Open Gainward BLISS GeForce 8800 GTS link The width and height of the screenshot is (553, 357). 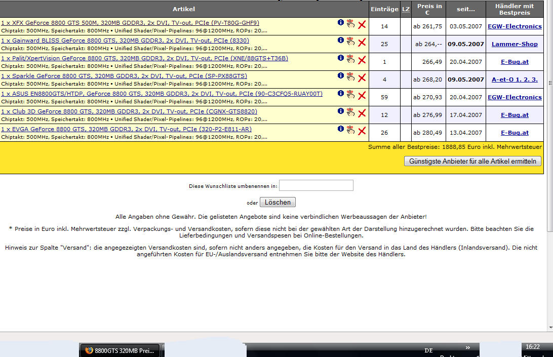pyautogui.click(x=125, y=41)
